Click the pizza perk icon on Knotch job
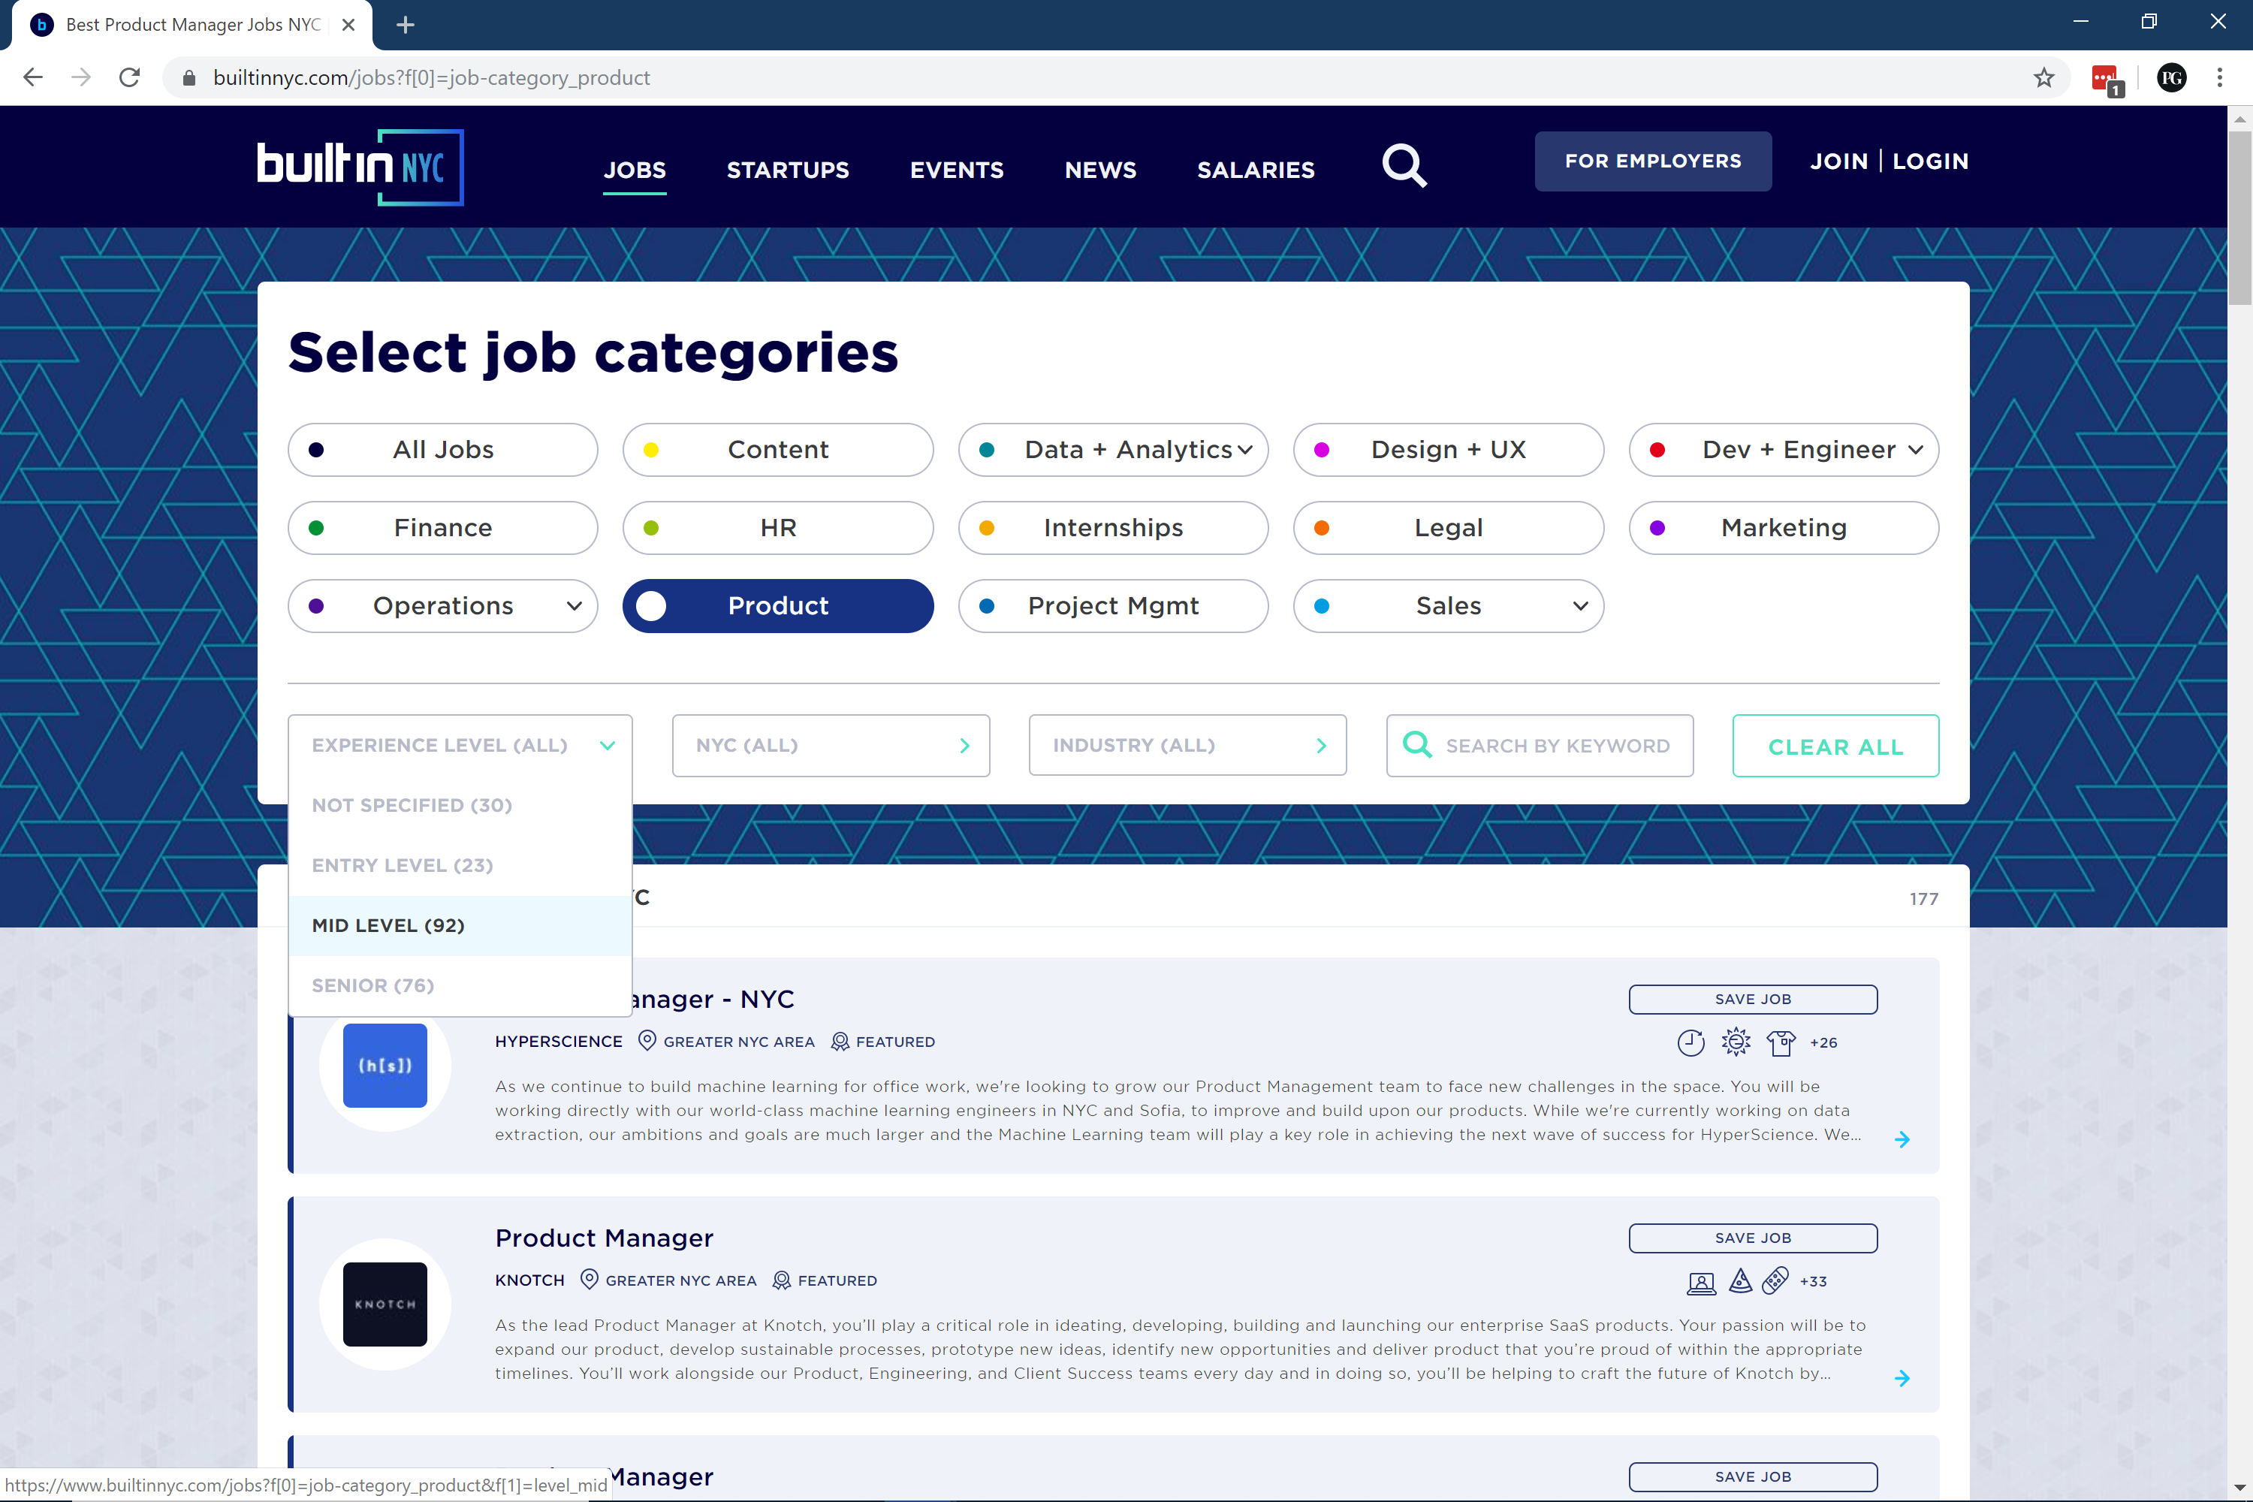Screen dimensions: 2253x1502 tap(1741, 1280)
